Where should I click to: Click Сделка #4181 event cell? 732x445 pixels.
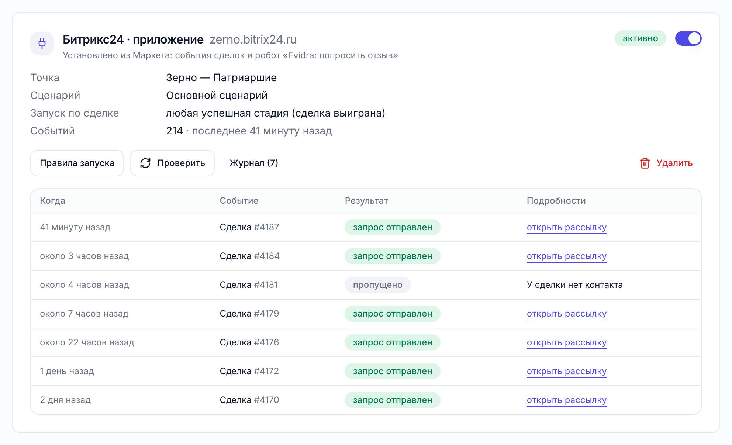pyautogui.click(x=249, y=285)
